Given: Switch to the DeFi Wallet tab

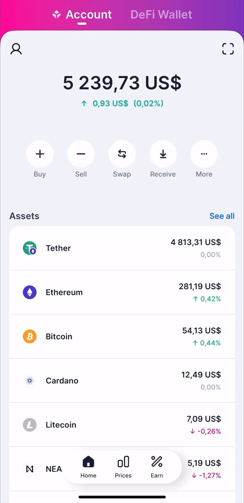Looking at the screenshot, I should pos(161,15).
